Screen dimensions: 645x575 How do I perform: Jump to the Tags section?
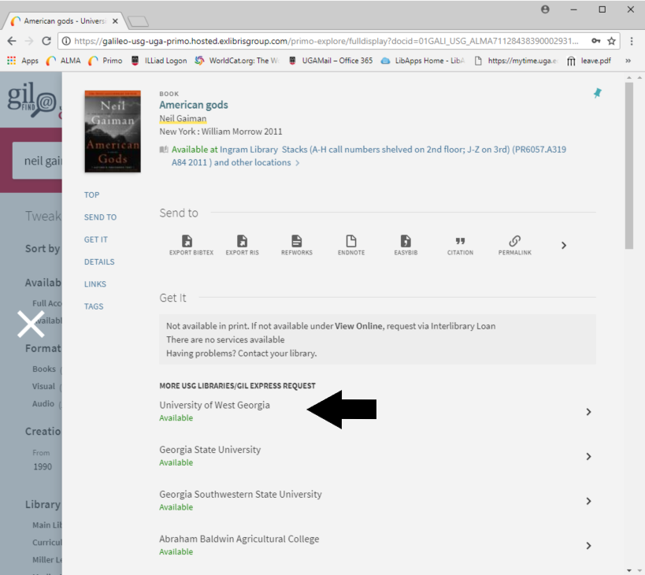[x=94, y=306]
